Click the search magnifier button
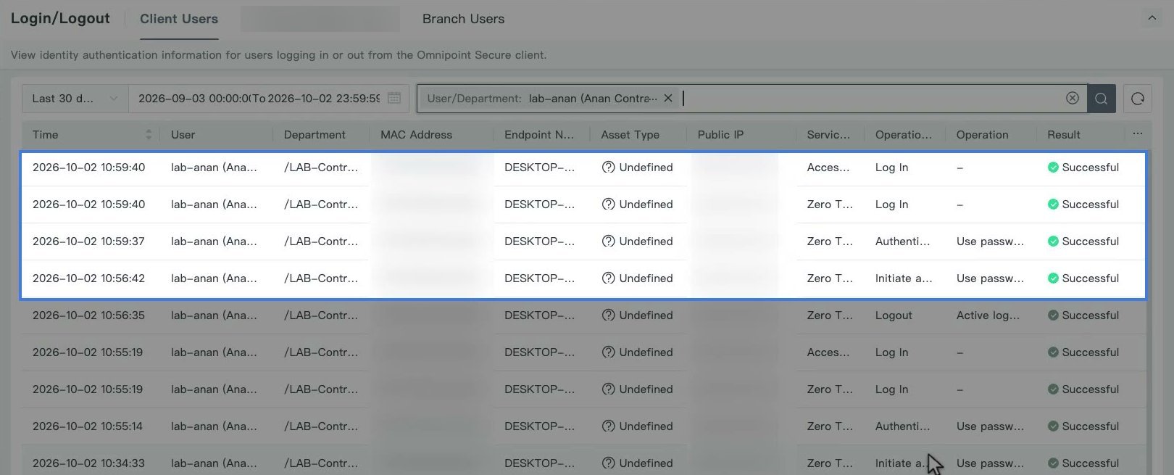This screenshot has height=475, width=1174. pyautogui.click(x=1101, y=99)
